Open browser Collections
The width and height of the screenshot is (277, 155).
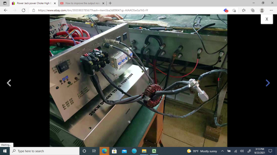pos(253,10)
